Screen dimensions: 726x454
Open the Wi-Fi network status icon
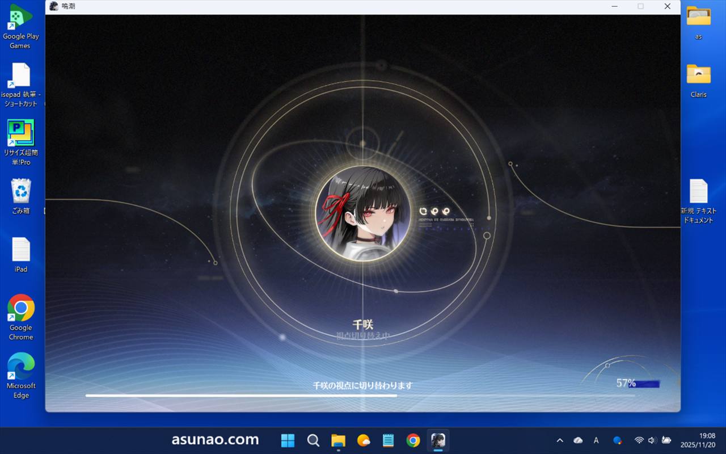pyautogui.click(x=639, y=440)
